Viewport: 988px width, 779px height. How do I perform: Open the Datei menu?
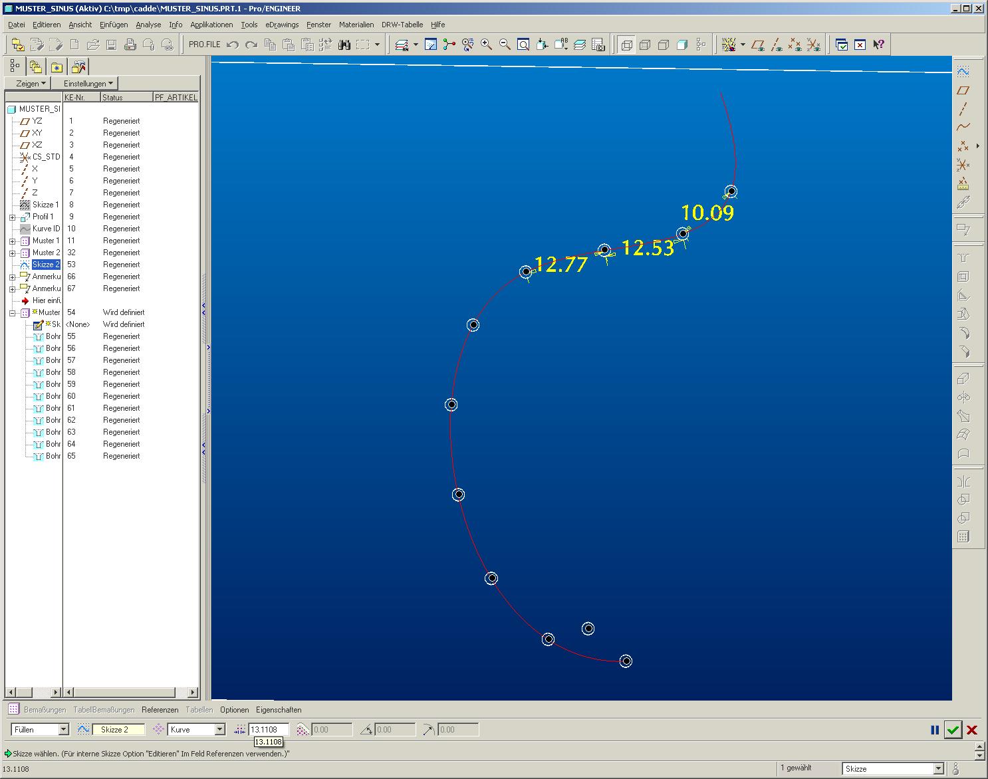point(17,25)
